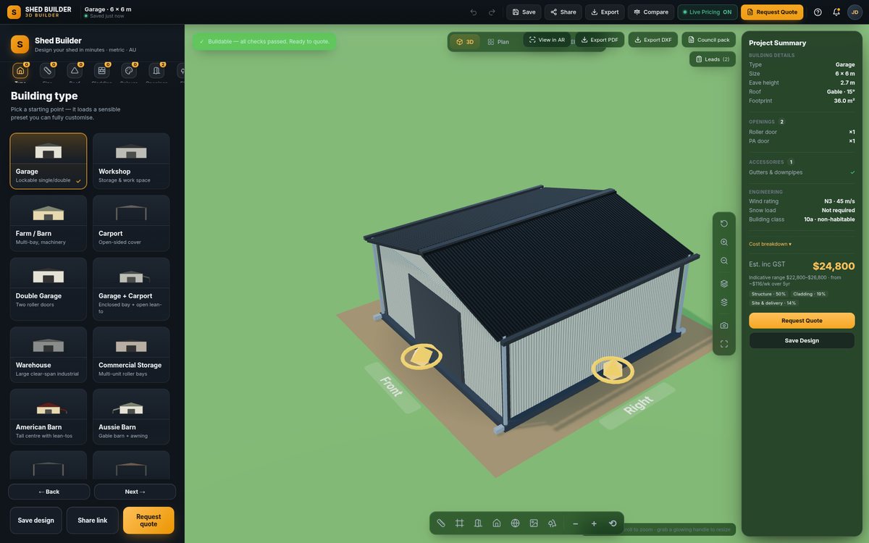Select the Type step house icon
The height and width of the screenshot is (543, 869).
(x=20, y=70)
